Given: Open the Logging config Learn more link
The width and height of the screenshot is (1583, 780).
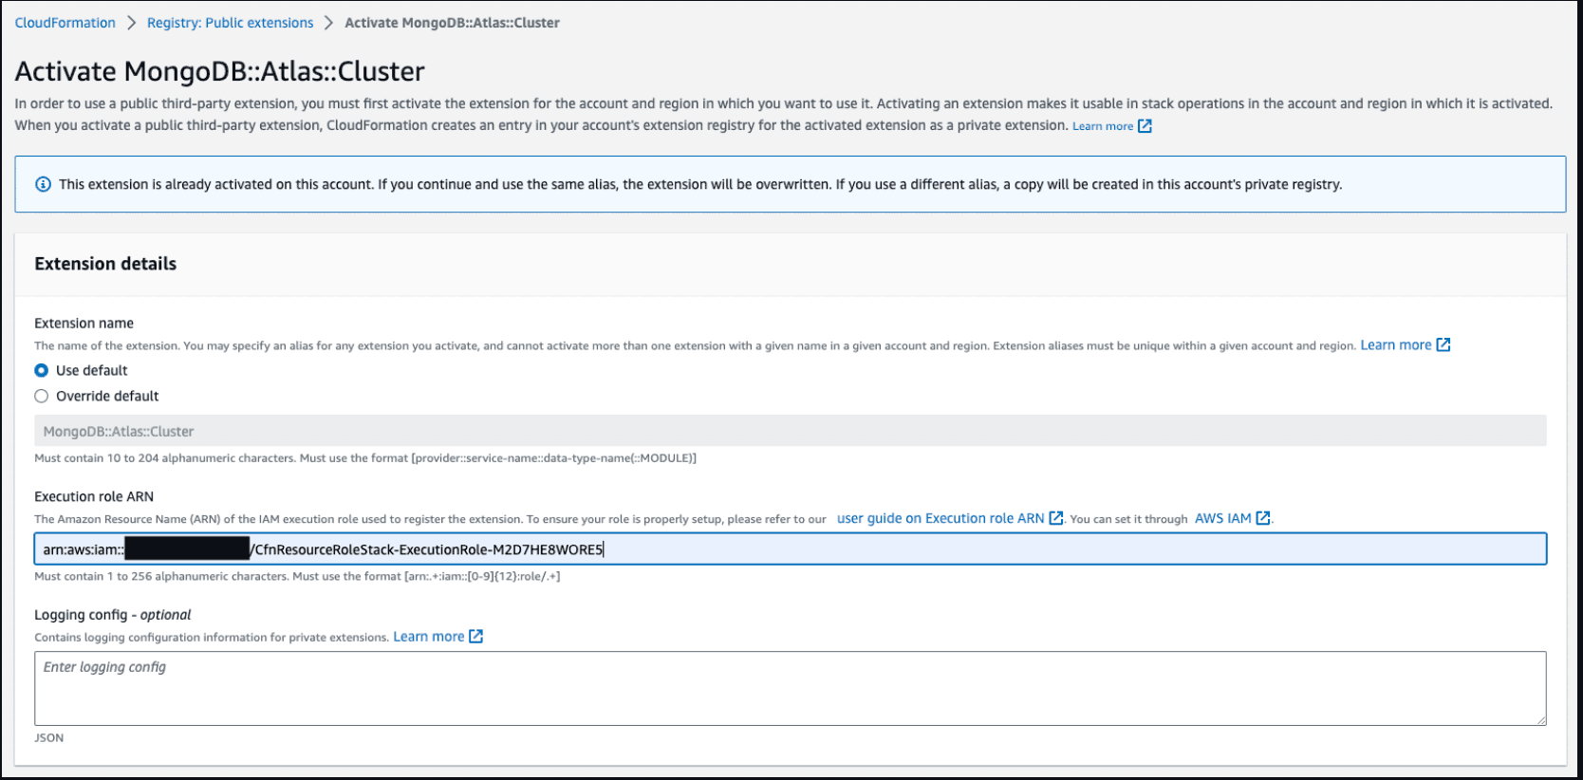Looking at the screenshot, I should tap(428, 637).
